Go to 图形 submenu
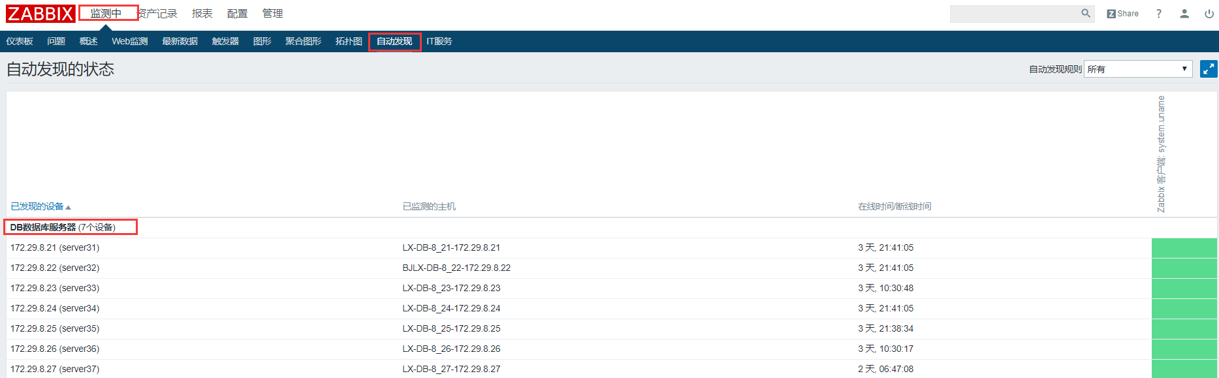The height and width of the screenshot is (378, 1219). [x=262, y=41]
